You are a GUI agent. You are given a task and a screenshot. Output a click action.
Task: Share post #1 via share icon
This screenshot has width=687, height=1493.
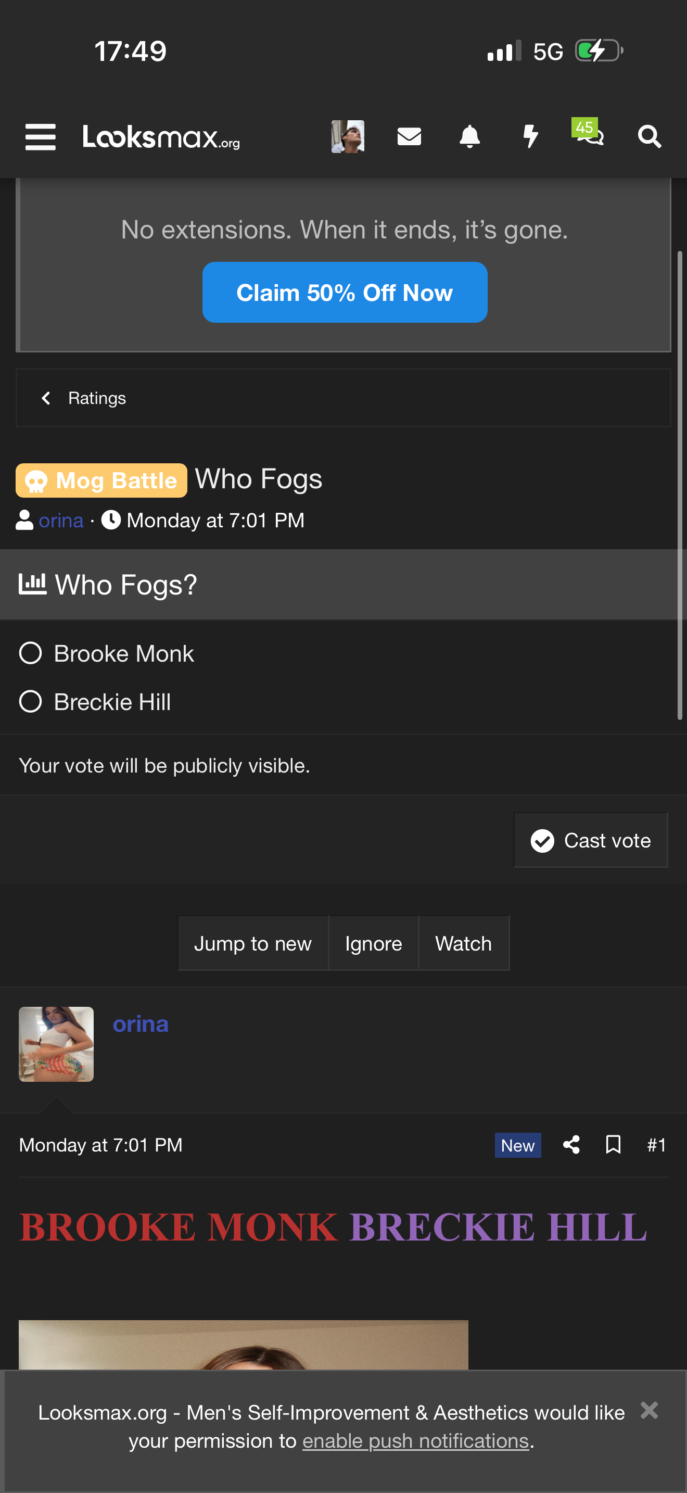pyautogui.click(x=571, y=1145)
